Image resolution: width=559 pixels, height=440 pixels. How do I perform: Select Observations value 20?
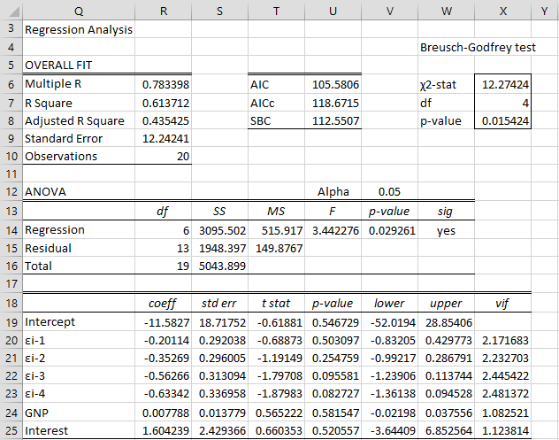click(164, 156)
